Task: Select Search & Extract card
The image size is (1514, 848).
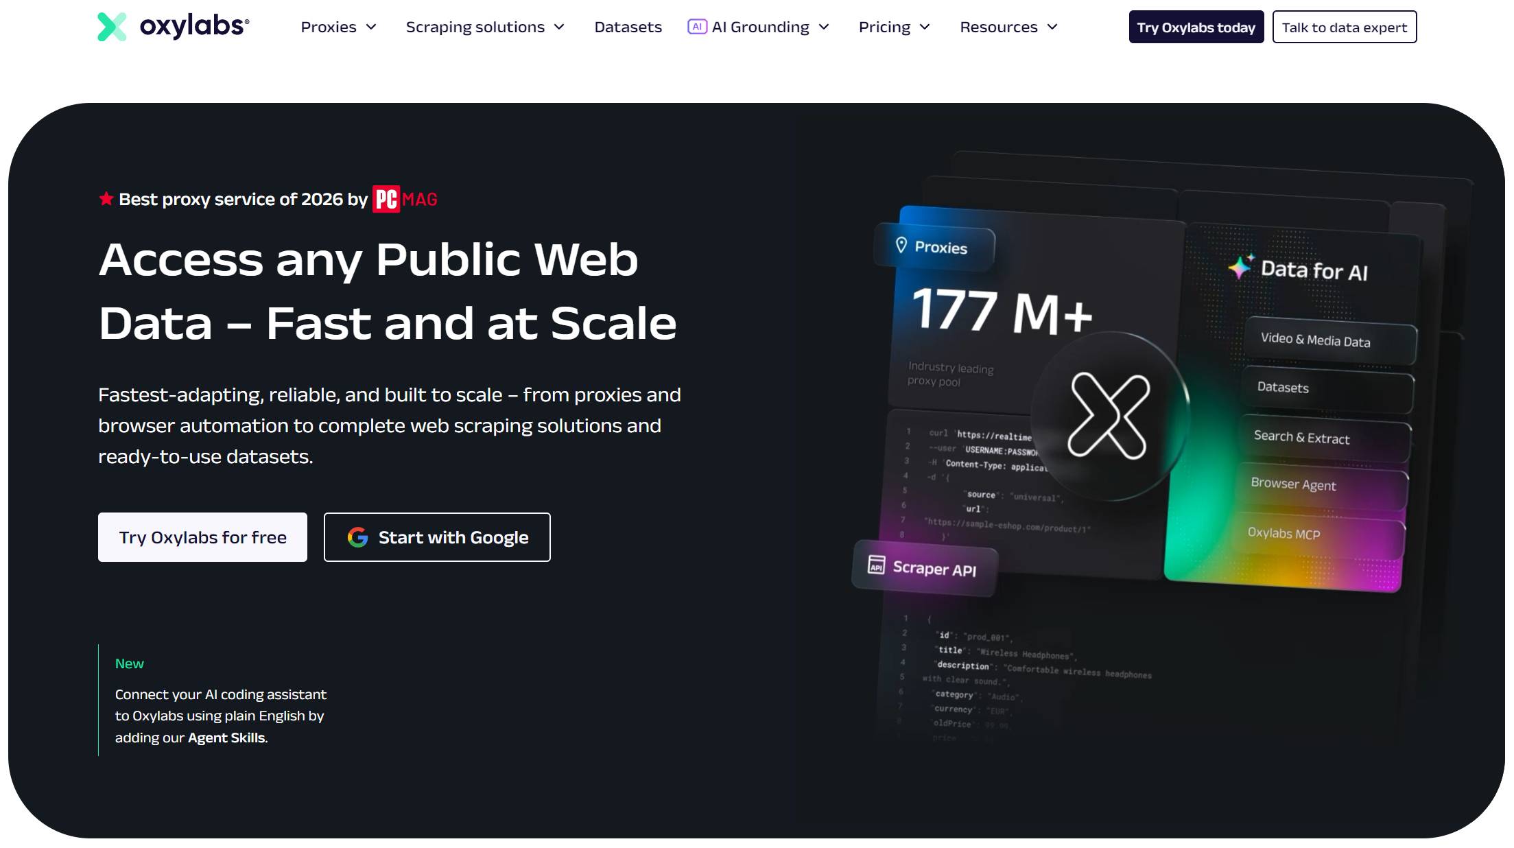Action: pyautogui.click(x=1324, y=438)
